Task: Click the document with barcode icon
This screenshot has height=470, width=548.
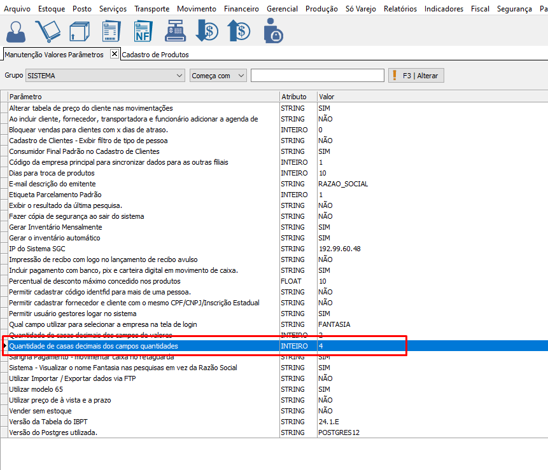Action: point(111,31)
